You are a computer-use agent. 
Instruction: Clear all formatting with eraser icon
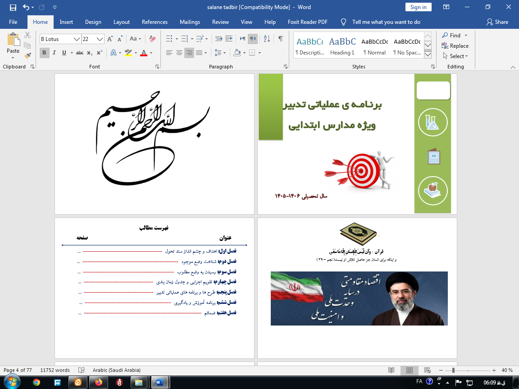pyautogui.click(x=153, y=39)
